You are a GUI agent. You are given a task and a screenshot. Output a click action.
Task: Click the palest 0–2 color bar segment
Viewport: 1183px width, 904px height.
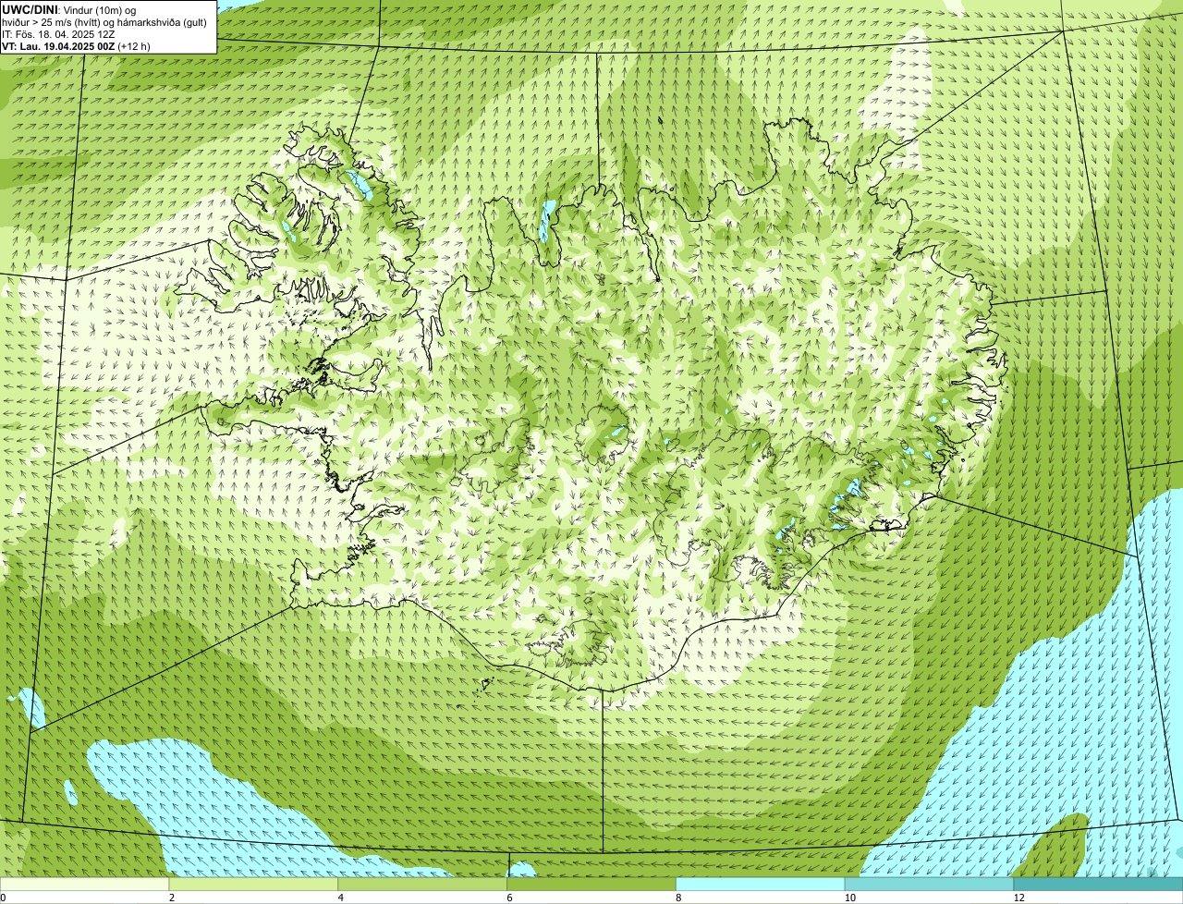pos(85,884)
